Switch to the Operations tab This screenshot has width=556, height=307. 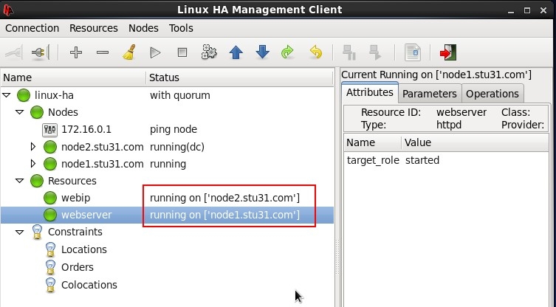click(492, 94)
